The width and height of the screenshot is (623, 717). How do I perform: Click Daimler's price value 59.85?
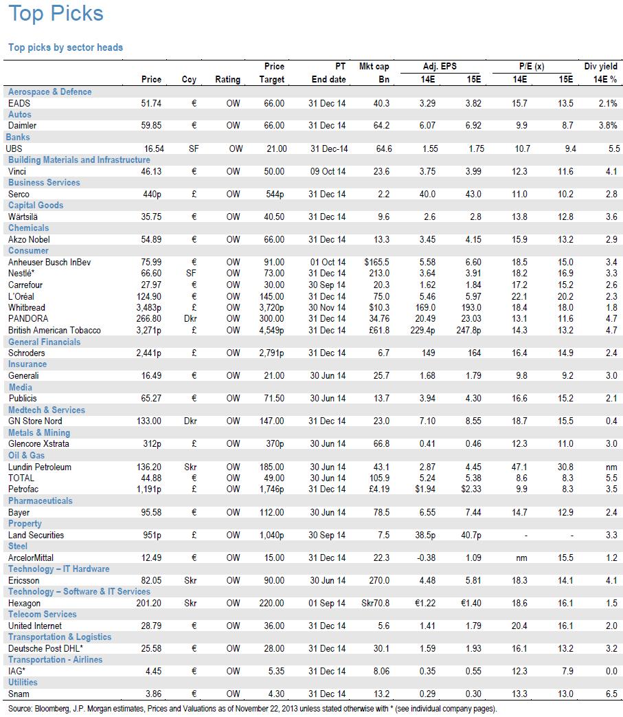coord(150,125)
